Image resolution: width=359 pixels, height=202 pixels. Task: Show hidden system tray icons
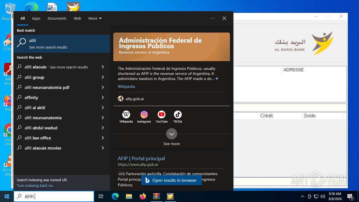303,196
